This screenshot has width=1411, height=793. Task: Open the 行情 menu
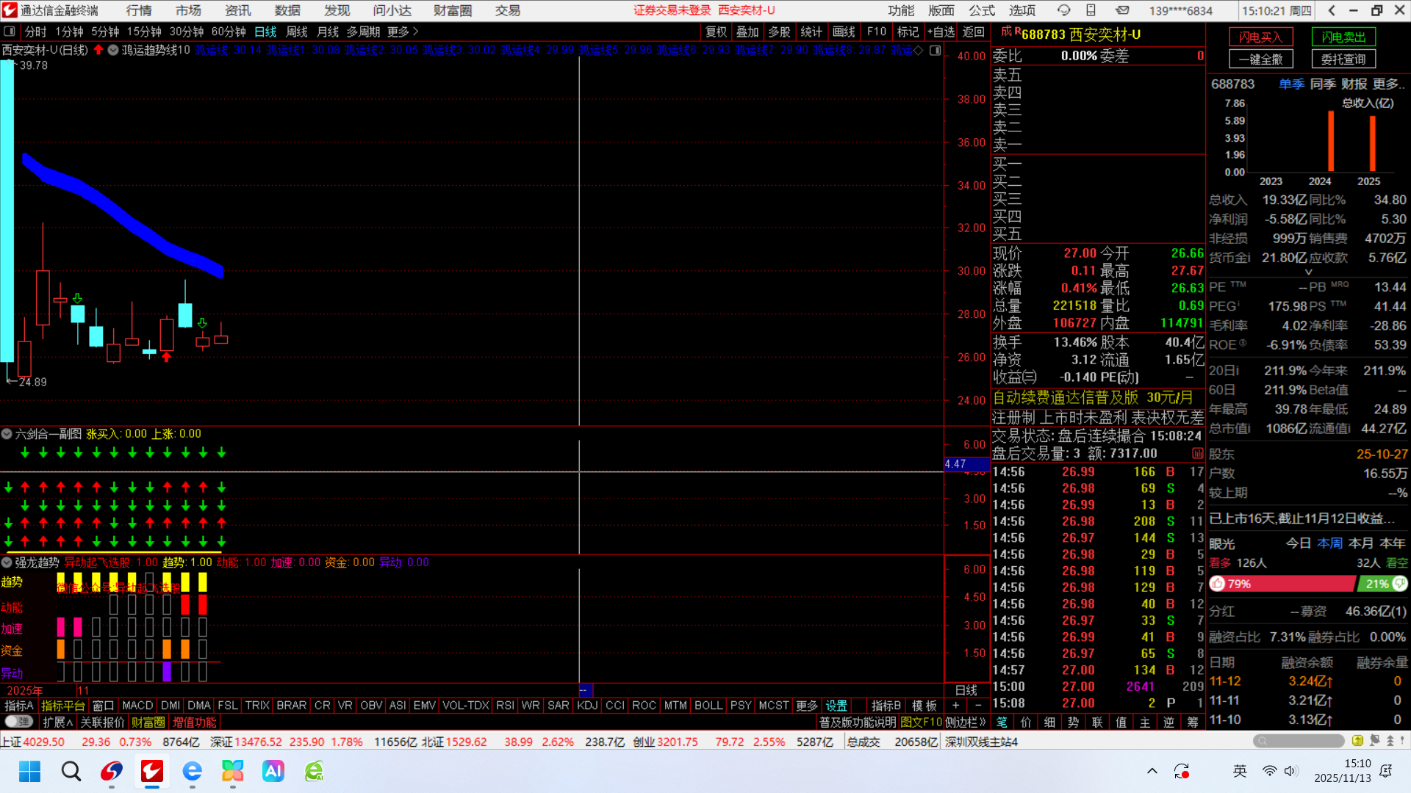(138, 10)
